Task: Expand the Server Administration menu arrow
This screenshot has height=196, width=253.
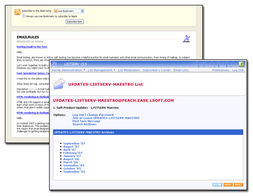Action: (84, 70)
